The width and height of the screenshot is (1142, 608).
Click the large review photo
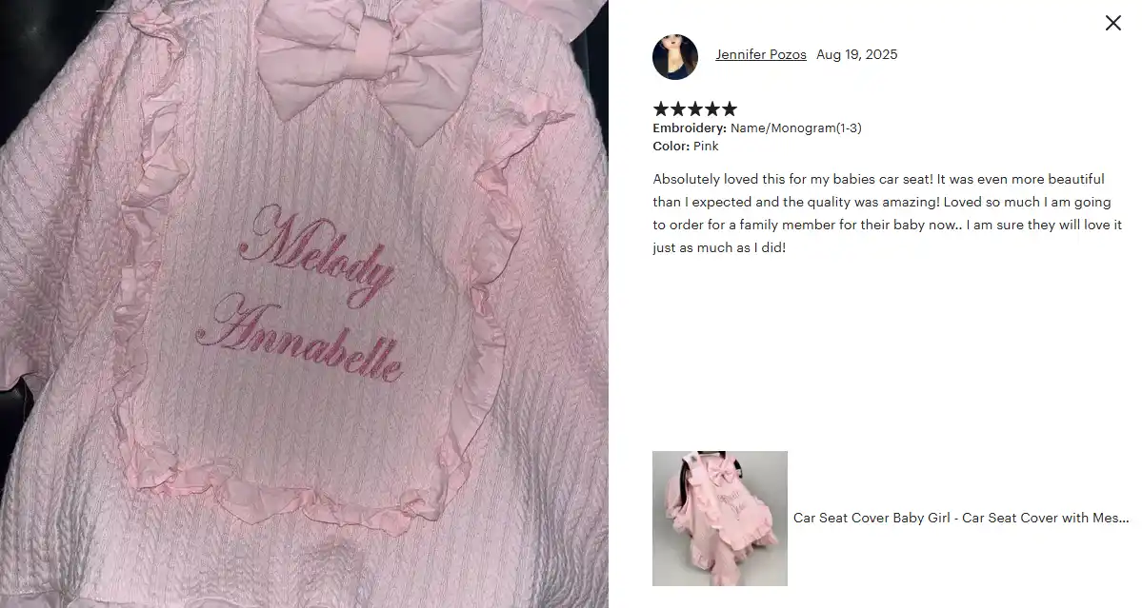tap(304, 304)
